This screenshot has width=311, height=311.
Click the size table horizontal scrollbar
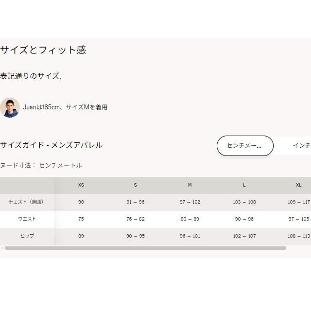coord(145,248)
